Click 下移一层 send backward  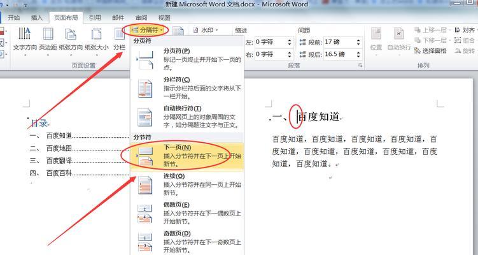coord(432,40)
